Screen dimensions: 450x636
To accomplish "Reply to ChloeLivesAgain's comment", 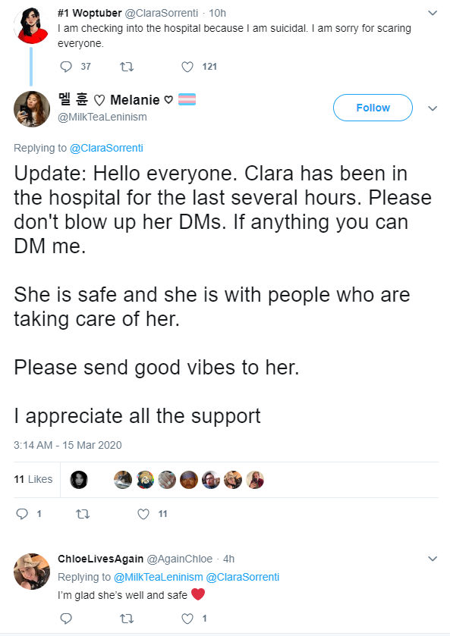I will [x=66, y=618].
